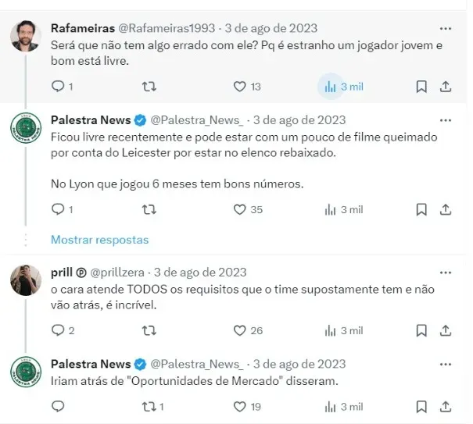Screen dimensions: 473x424
Task: Open more options on prill's tweet
Action: 446,273
